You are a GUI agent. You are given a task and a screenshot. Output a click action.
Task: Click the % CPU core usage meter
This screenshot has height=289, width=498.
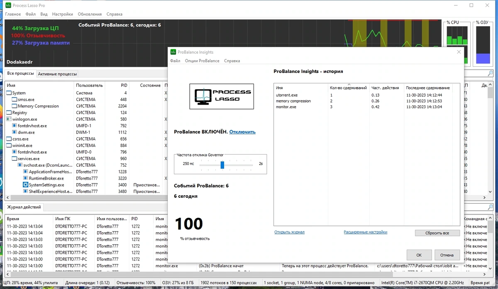click(457, 46)
